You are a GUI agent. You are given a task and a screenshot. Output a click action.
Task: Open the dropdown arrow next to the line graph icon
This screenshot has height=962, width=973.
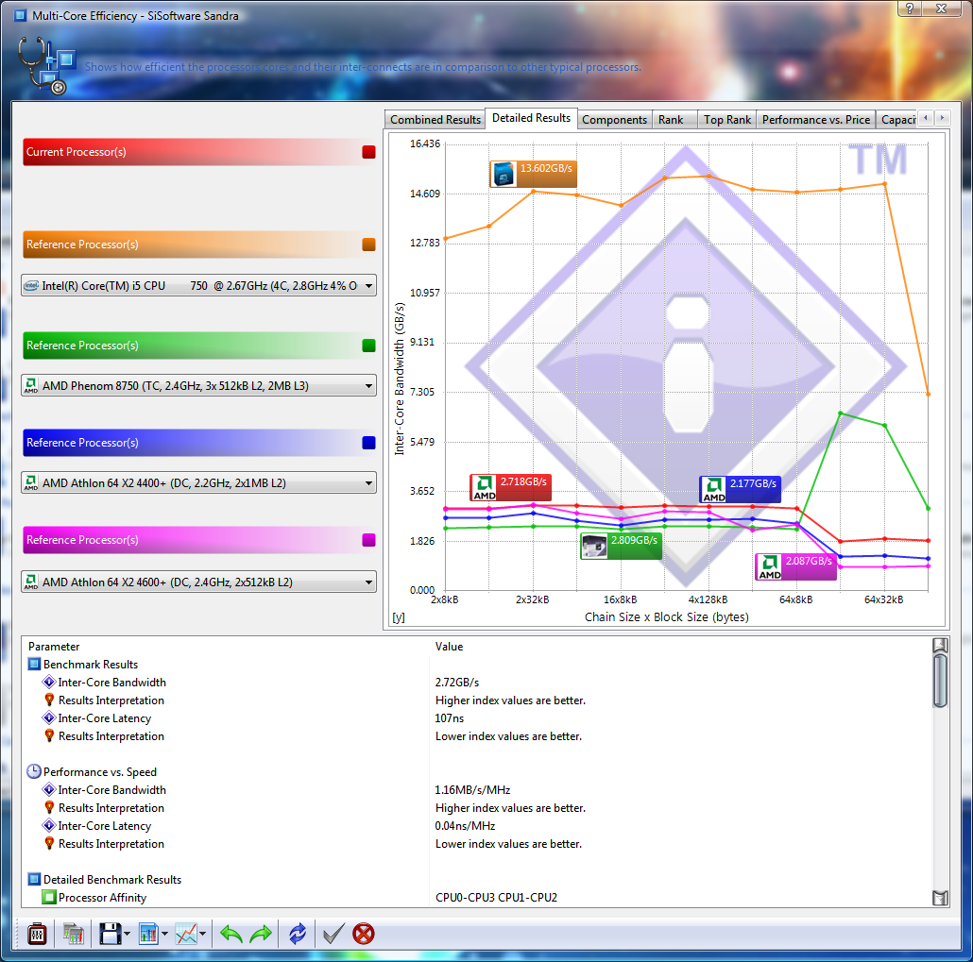click(x=202, y=934)
